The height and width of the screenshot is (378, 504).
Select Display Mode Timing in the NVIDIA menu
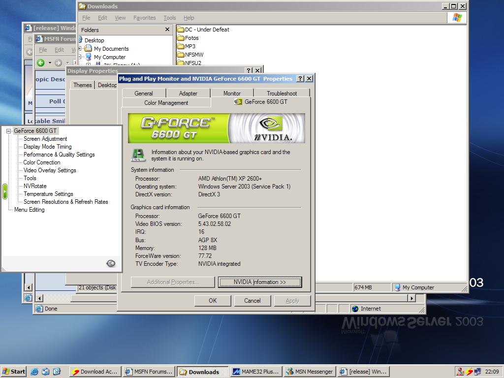click(48, 147)
